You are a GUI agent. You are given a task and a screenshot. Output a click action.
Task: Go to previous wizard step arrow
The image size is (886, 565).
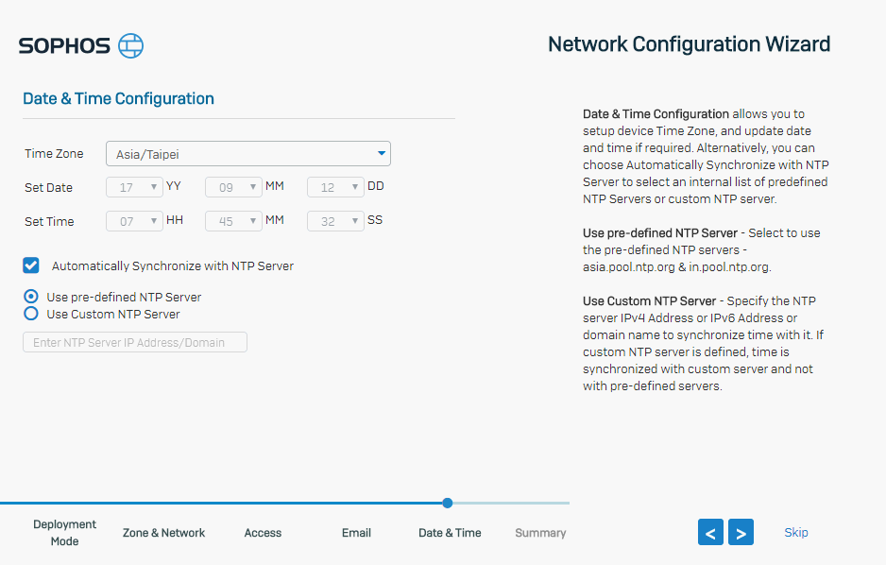click(710, 532)
